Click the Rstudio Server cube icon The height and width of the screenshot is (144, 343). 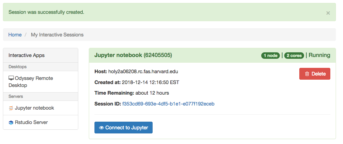pyautogui.click(x=11, y=123)
